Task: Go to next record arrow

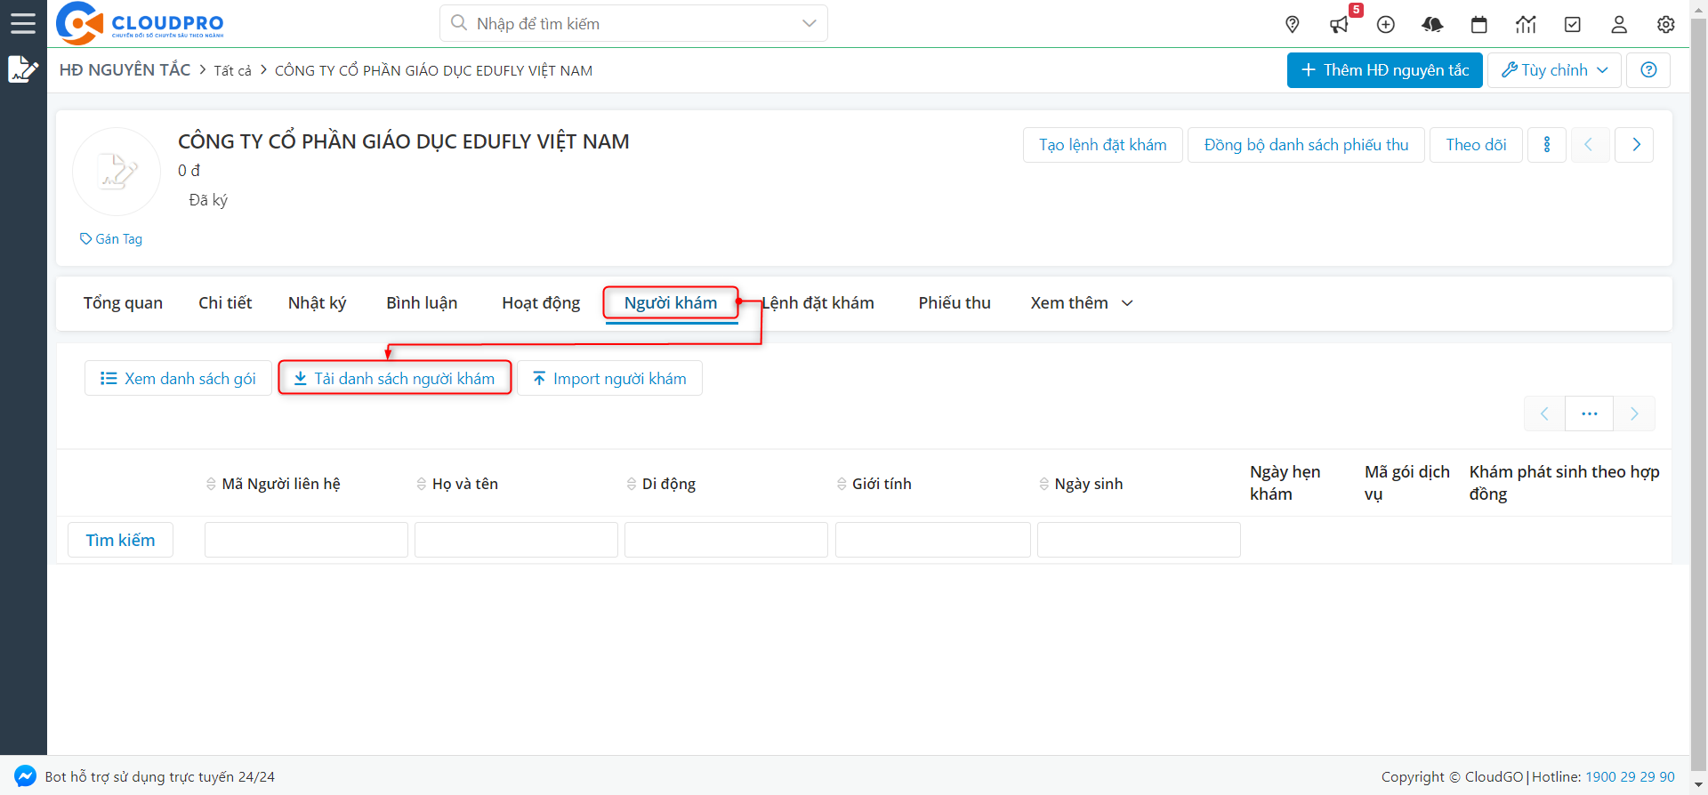Action: 1635,145
